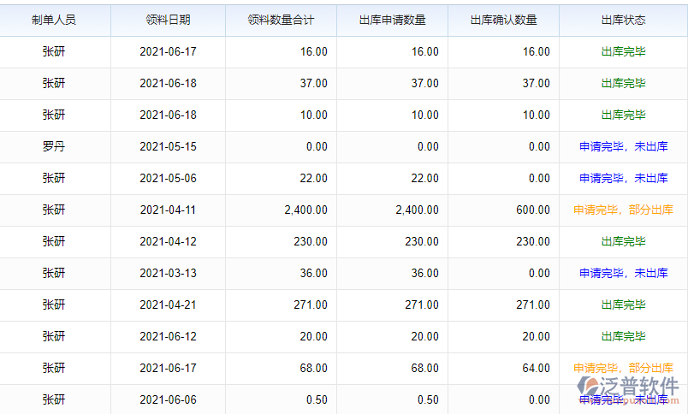The width and height of the screenshot is (688, 414).
Task: Click 申请完毕,未出库 status in 2021-03-13 row
Action: point(624,273)
